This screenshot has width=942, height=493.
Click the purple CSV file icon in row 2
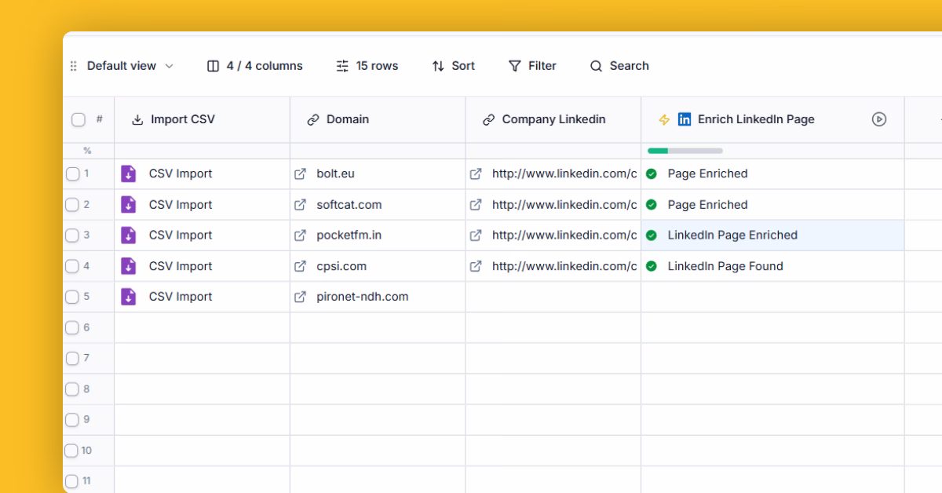click(128, 205)
